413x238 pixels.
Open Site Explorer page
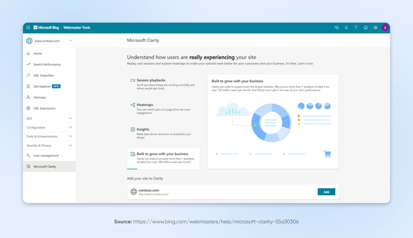pyautogui.click(x=49, y=86)
